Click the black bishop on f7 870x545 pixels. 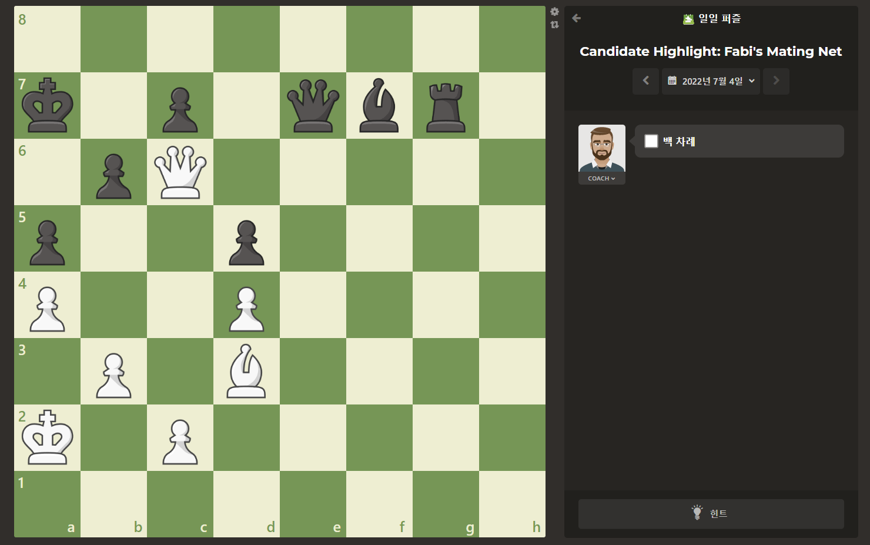[380, 106]
